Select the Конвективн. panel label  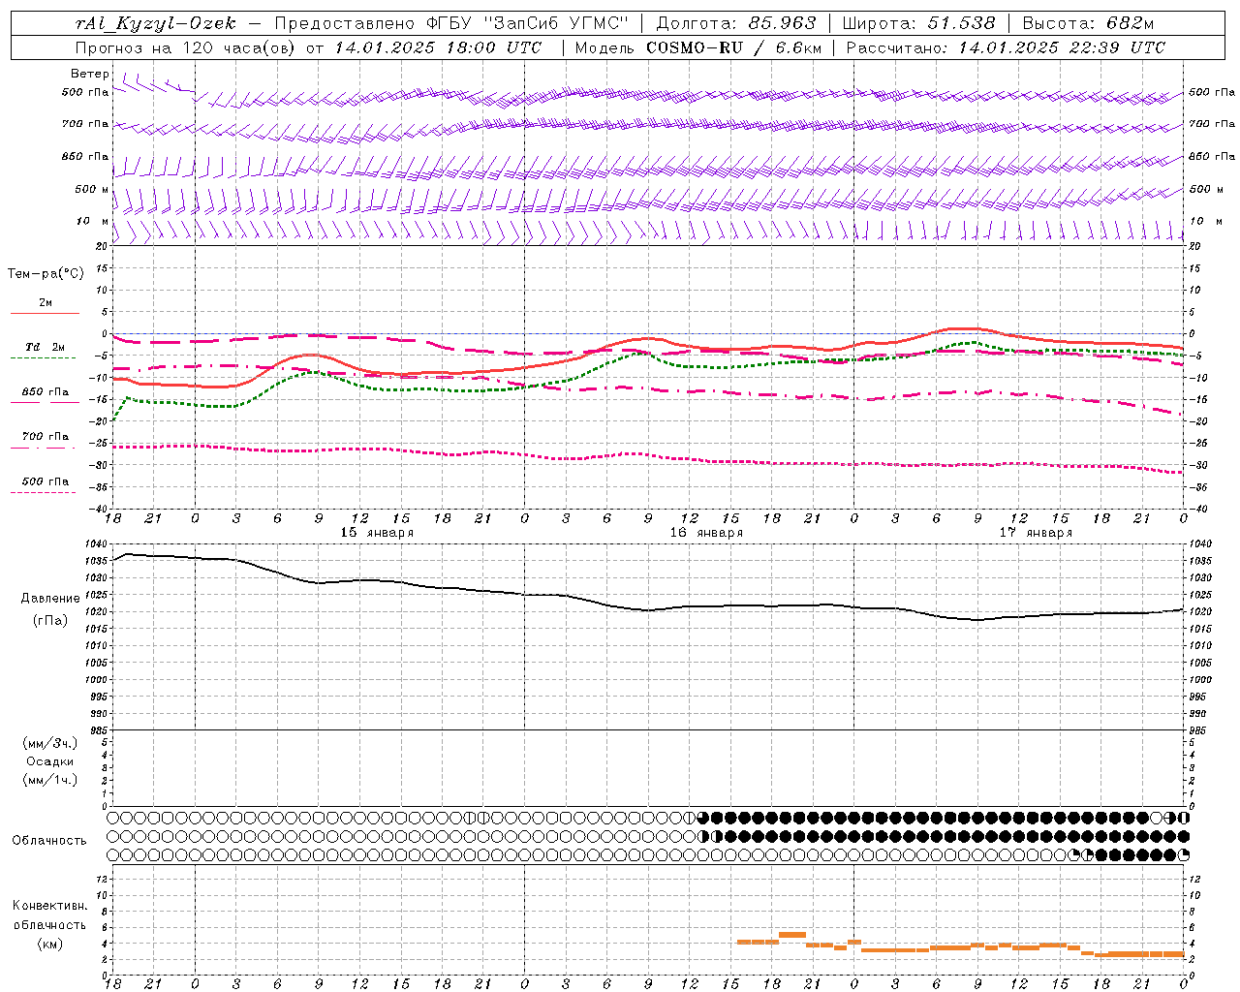coord(49,906)
